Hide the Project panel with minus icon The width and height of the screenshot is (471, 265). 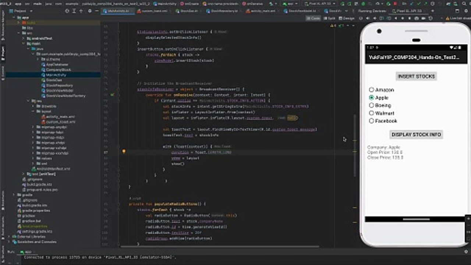point(96,11)
